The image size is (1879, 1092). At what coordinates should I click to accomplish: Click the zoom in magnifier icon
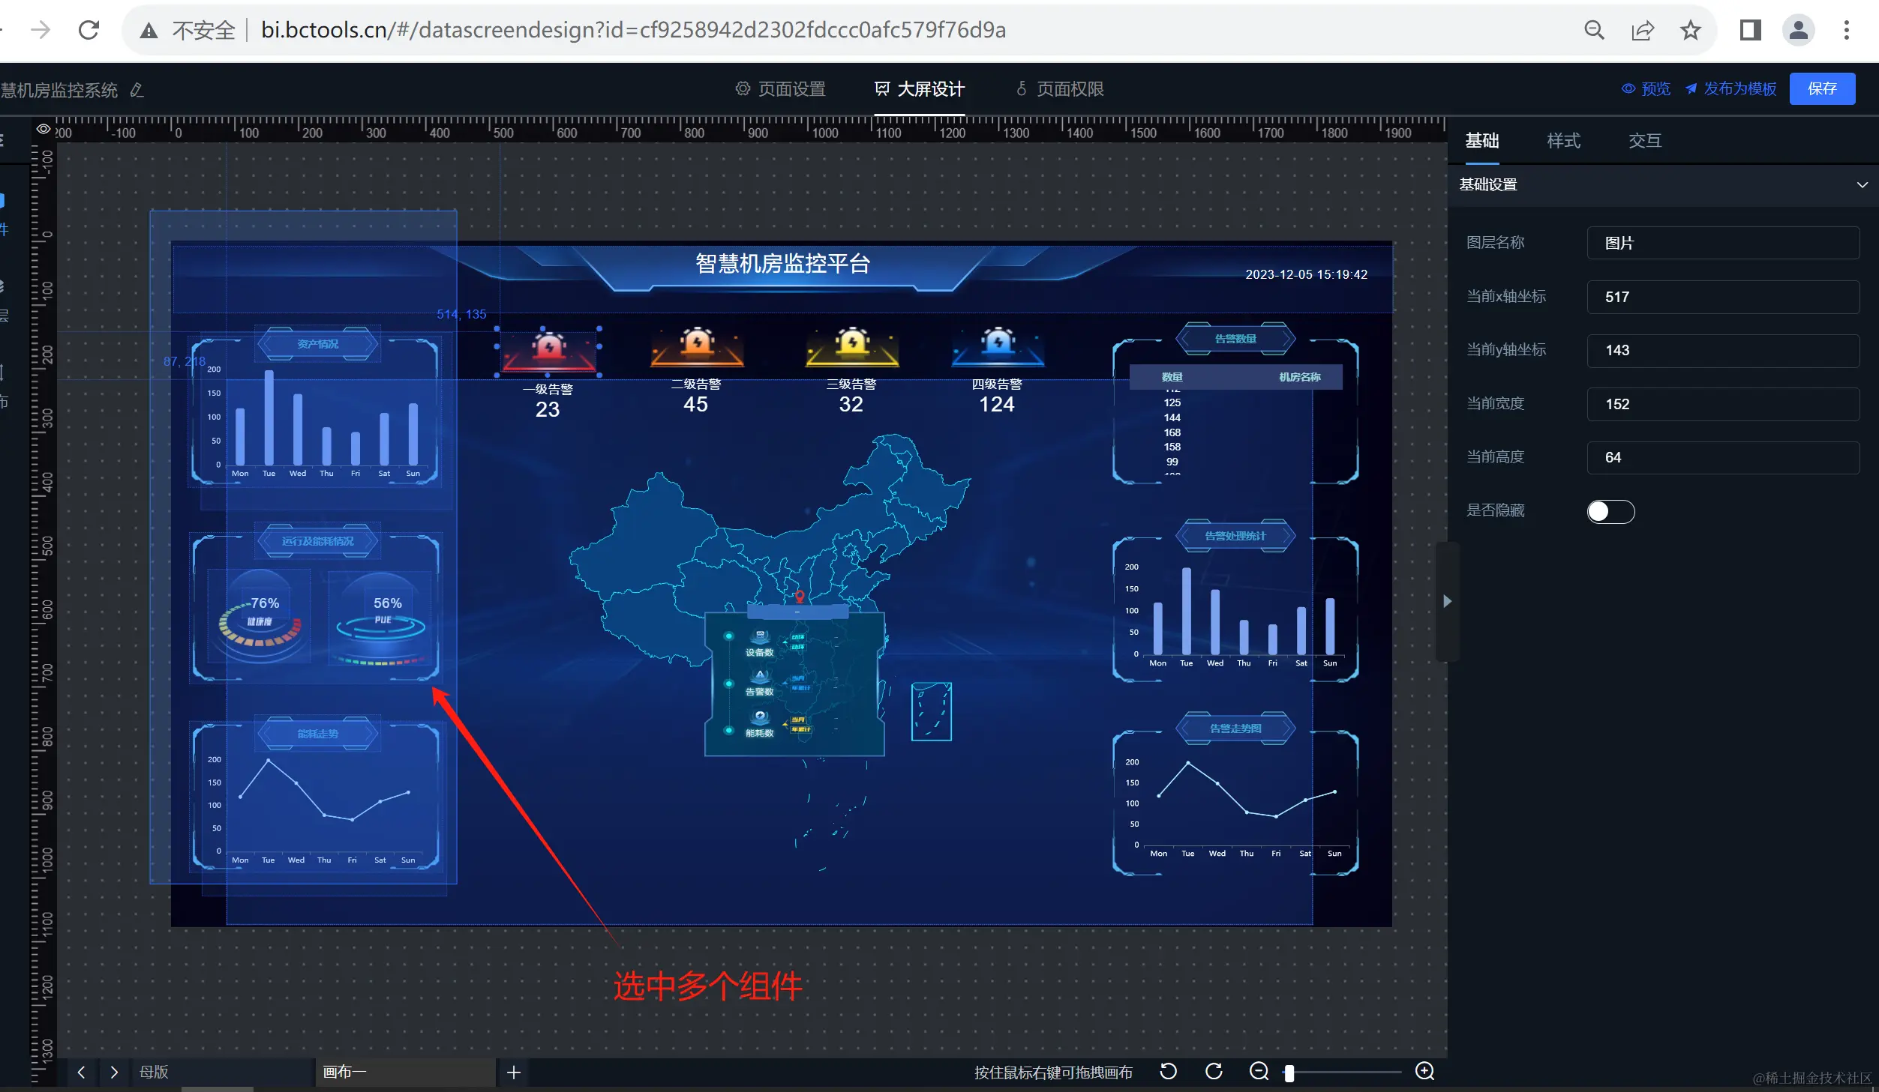tap(1424, 1071)
